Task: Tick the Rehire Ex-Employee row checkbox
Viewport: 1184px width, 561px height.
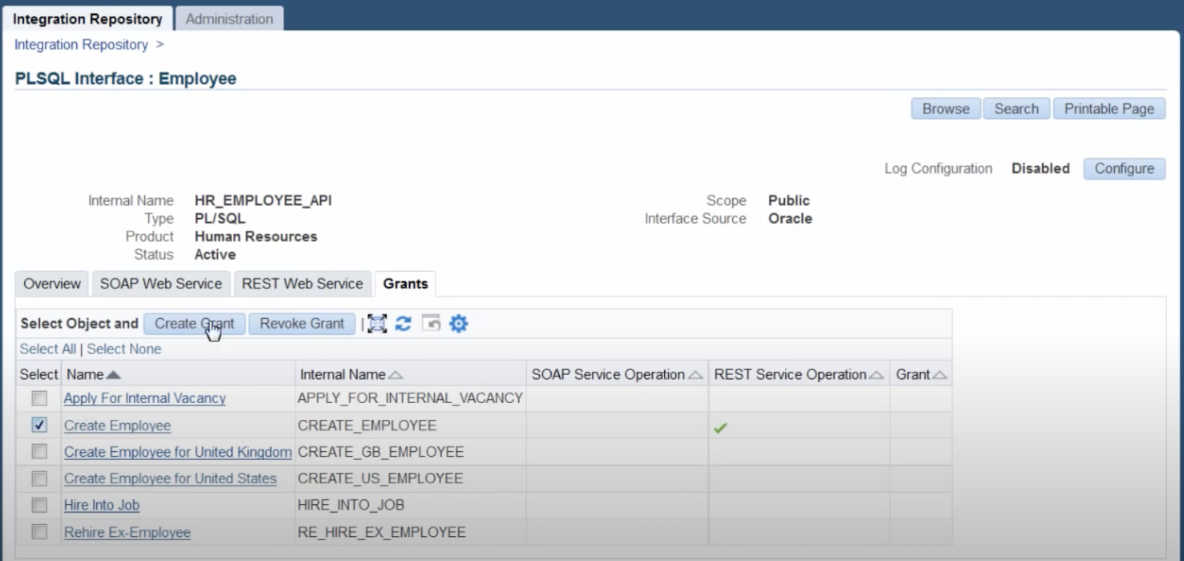Action: click(x=39, y=532)
